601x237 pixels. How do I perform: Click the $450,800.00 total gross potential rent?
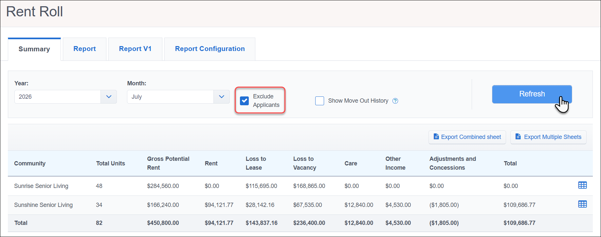(x=163, y=223)
